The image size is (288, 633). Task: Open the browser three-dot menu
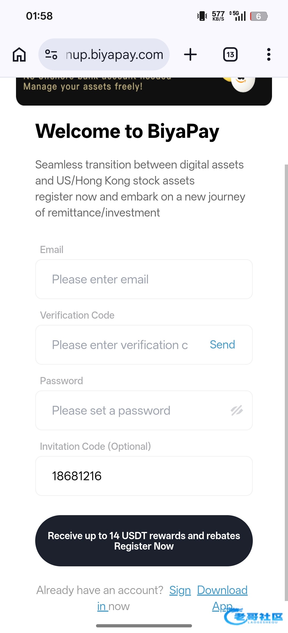coord(269,55)
